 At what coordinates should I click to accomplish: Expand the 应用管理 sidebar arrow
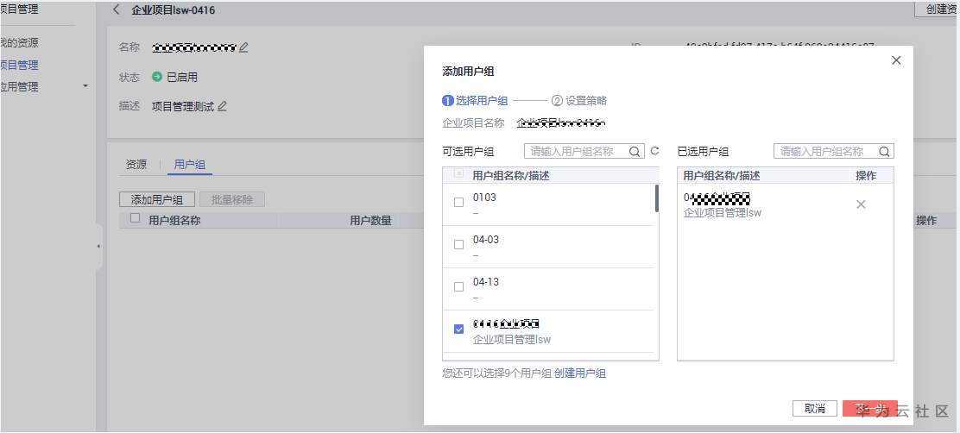point(85,86)
